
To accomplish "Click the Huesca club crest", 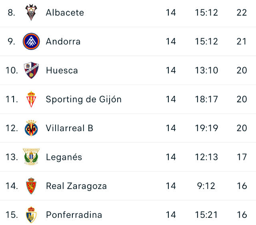I will pos(31,70).
